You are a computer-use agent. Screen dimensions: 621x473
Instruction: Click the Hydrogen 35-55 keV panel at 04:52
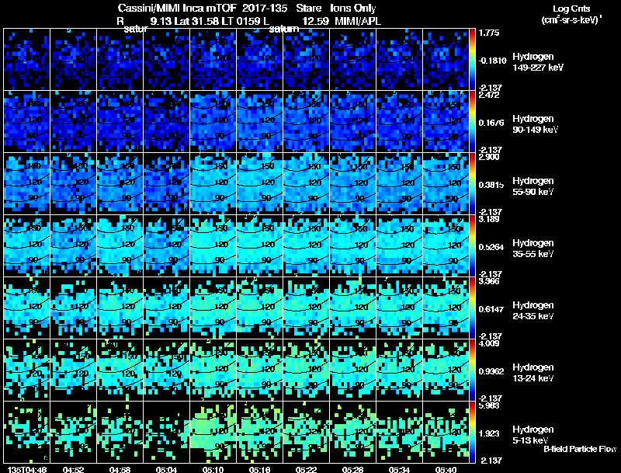[73, 245]
